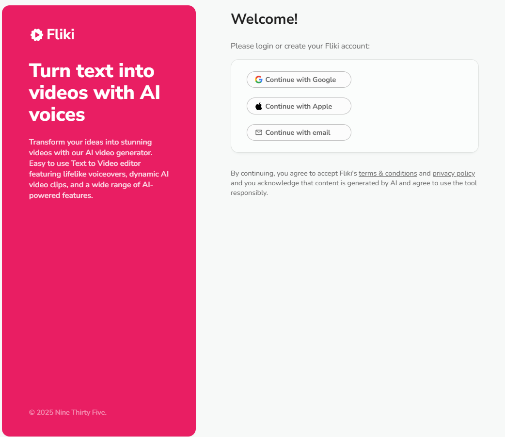Click the Apple logo icon

tap(259, 106)
